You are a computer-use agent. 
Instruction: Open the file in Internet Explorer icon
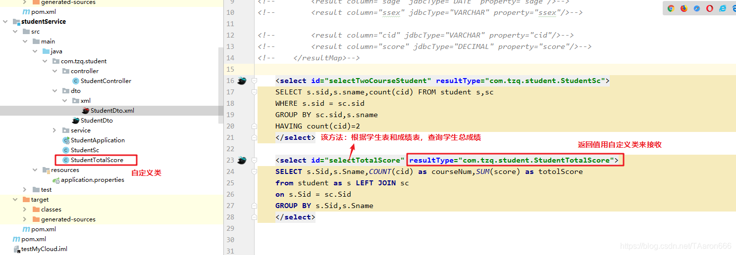pyautogui.click(x=723, y=8)
